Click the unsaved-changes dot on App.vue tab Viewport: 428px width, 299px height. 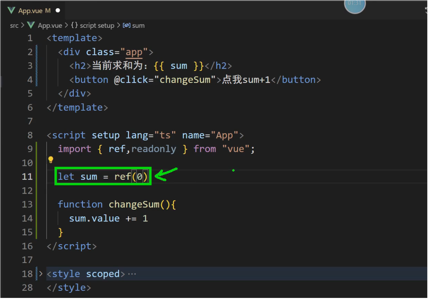coord(58,11)
